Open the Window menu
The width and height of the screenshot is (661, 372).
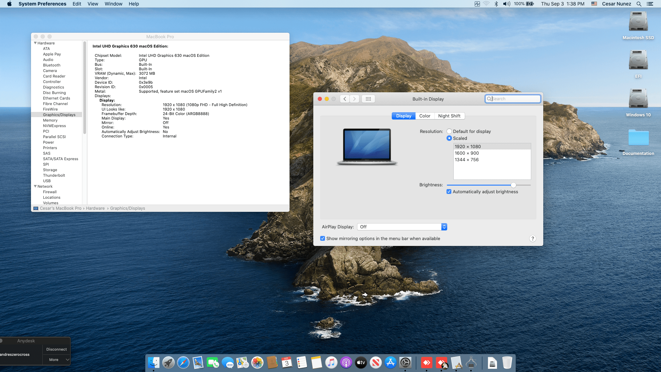click(x=114, y=4)
